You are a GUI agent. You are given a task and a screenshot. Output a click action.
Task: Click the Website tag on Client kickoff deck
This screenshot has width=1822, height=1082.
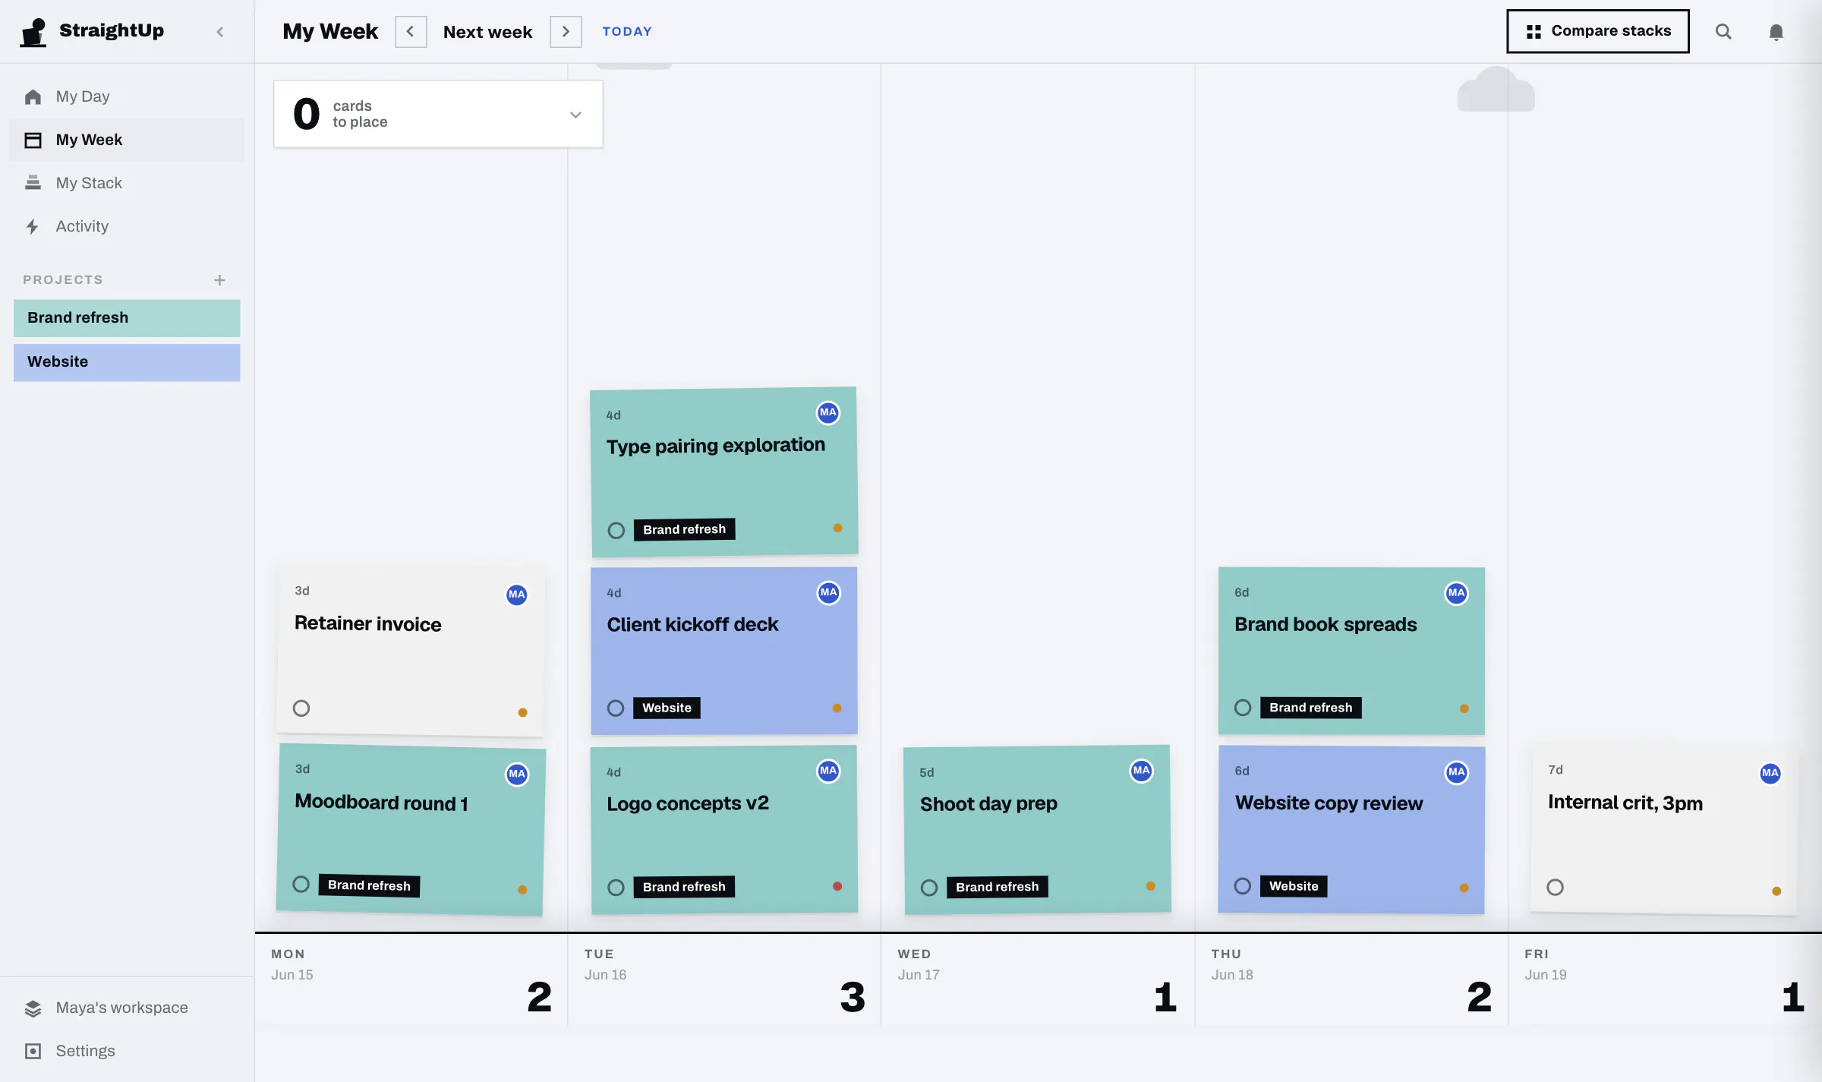667,708
